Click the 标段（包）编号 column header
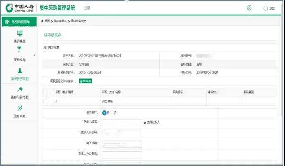This screenshot has height=166, width=285. (x=64, y=92)
